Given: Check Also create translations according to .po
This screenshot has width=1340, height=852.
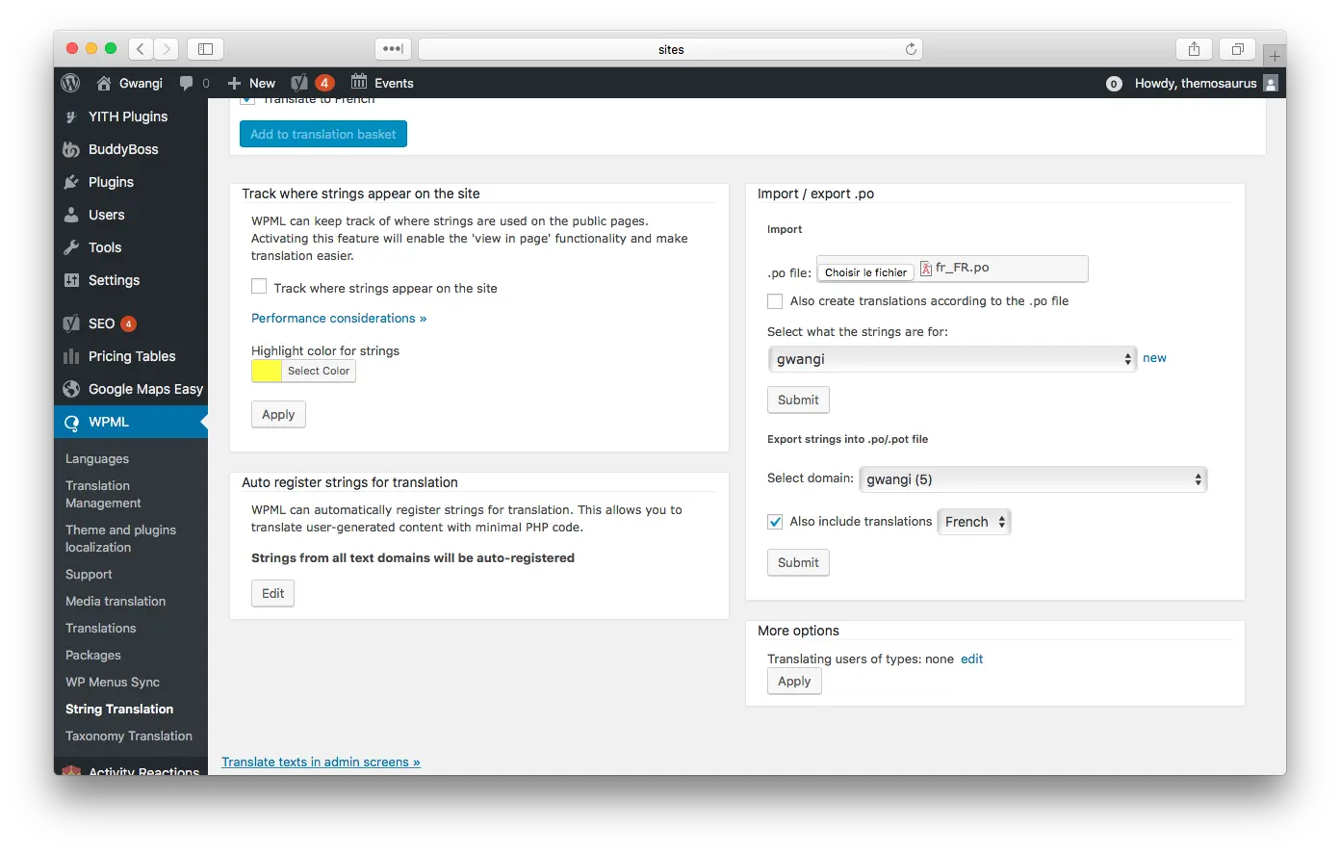Looking at the screenshot, I should (x=775, y=301).
